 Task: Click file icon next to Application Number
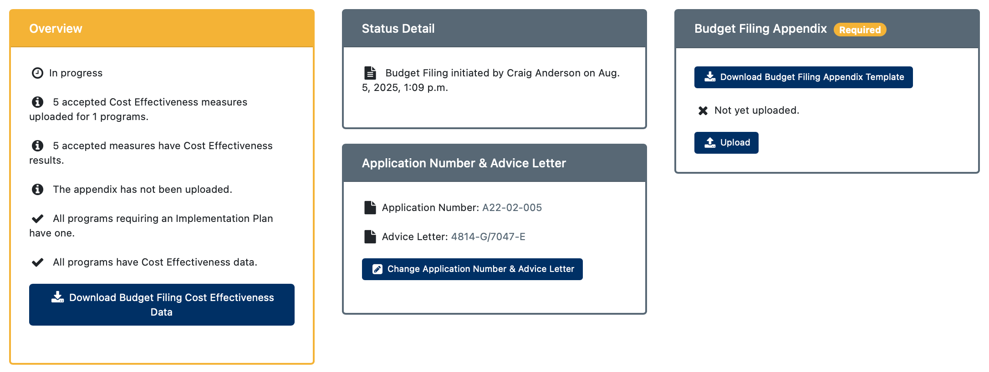tap(370, 207)
